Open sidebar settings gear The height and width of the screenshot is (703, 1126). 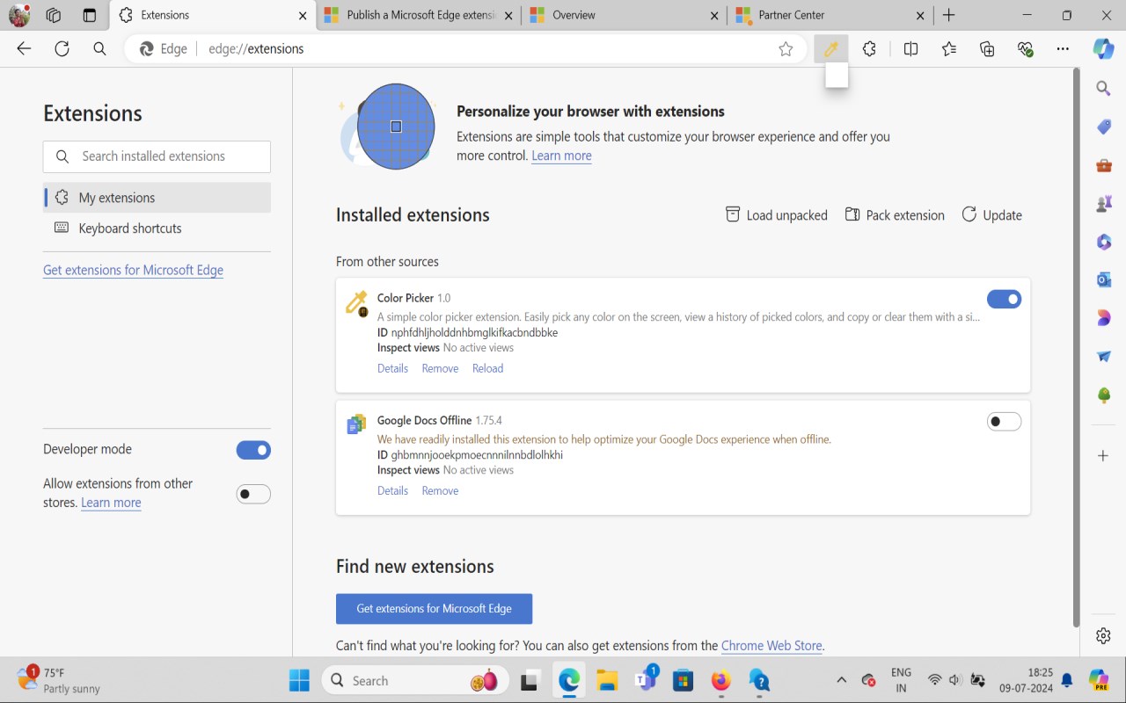point(1103,635)
